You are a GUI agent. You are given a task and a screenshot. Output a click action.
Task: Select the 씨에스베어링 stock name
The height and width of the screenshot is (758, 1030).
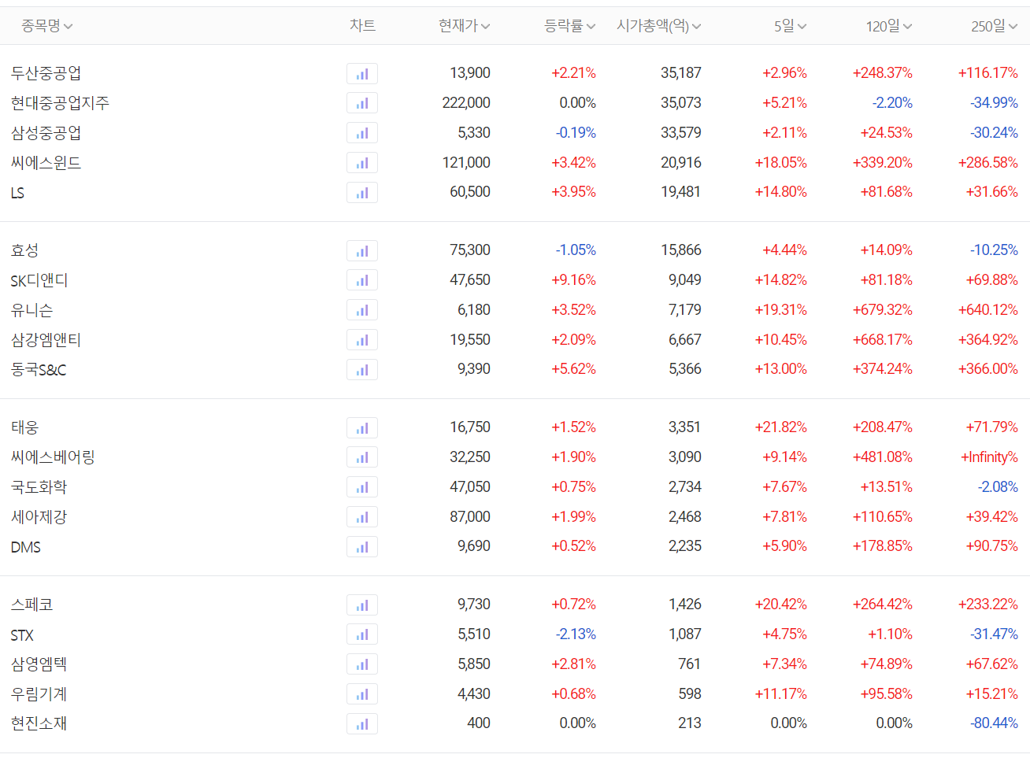click(x=53, y=457)
